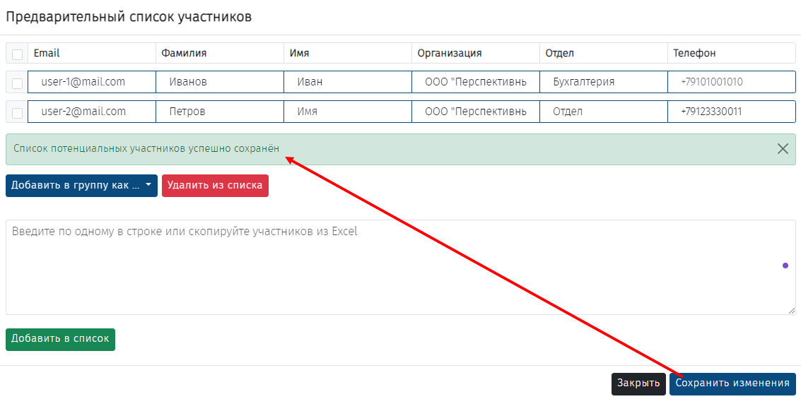Edit the surname field 'Иванов'
Image resolution: width=801 pixels, height=399 pixels.
coord(219,82)
